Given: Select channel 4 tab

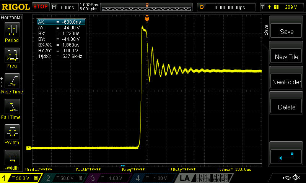Looking at the screenshot, I should pos(153,178).
